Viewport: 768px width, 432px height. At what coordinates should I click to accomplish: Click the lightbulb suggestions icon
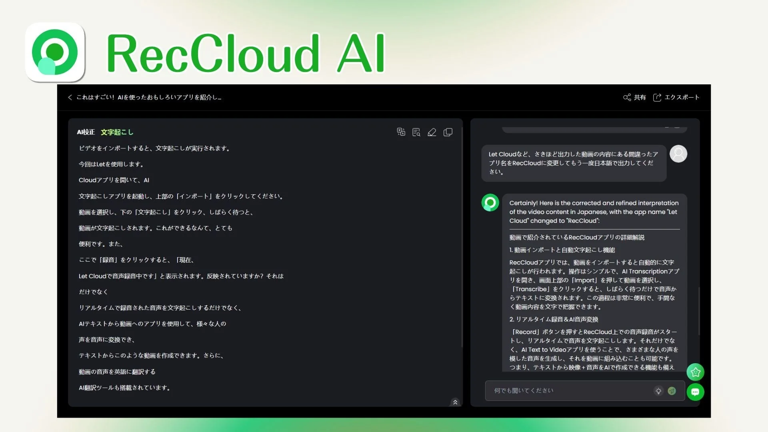click(658, 391)
